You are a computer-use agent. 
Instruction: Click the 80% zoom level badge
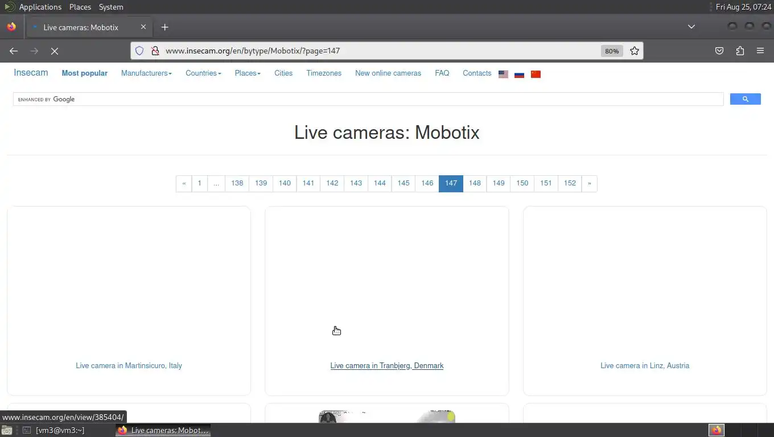coord(612,51)
